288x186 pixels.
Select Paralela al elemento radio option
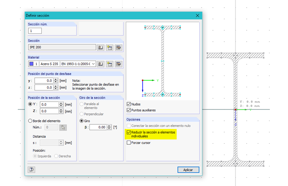click(x=81, y=104)
